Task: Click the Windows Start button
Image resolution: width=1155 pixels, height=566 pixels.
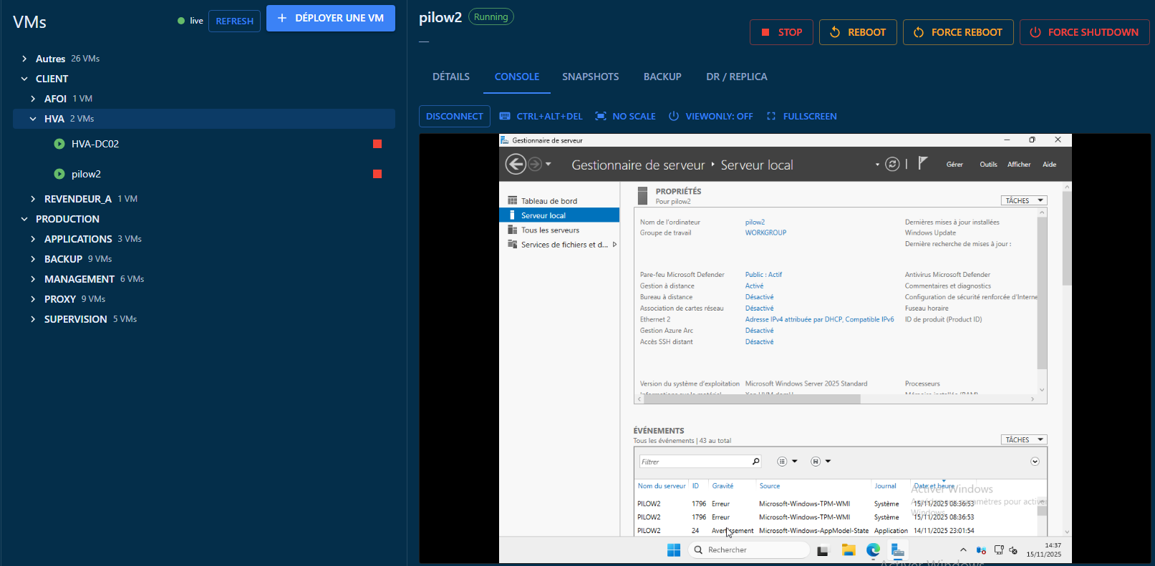Action: point(674,550)
